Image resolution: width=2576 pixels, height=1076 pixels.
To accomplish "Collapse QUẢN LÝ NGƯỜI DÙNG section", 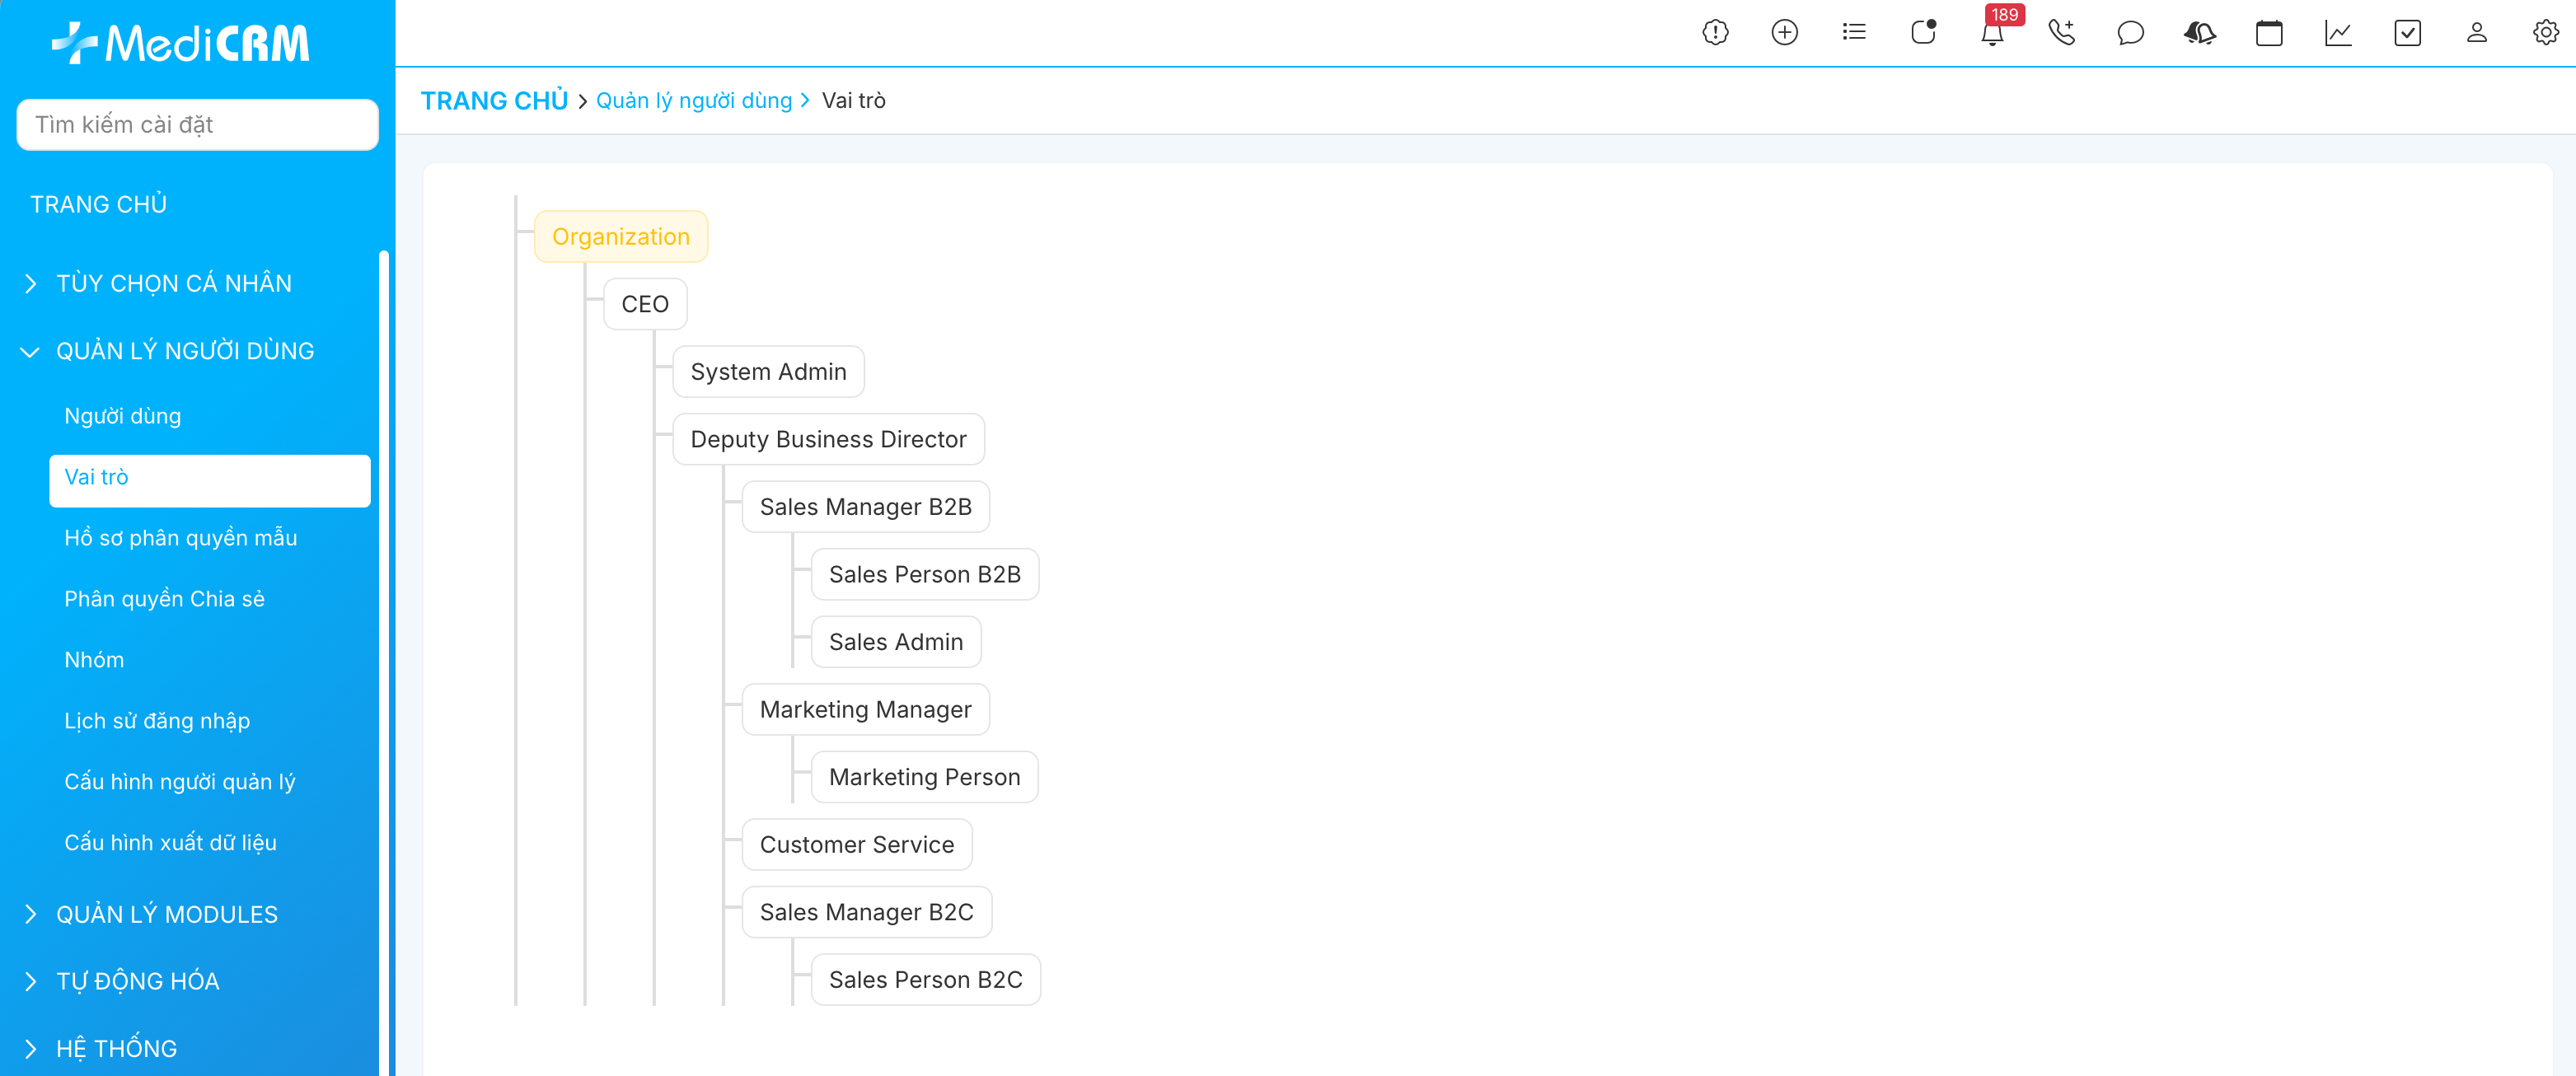I will tap(184, 351).
